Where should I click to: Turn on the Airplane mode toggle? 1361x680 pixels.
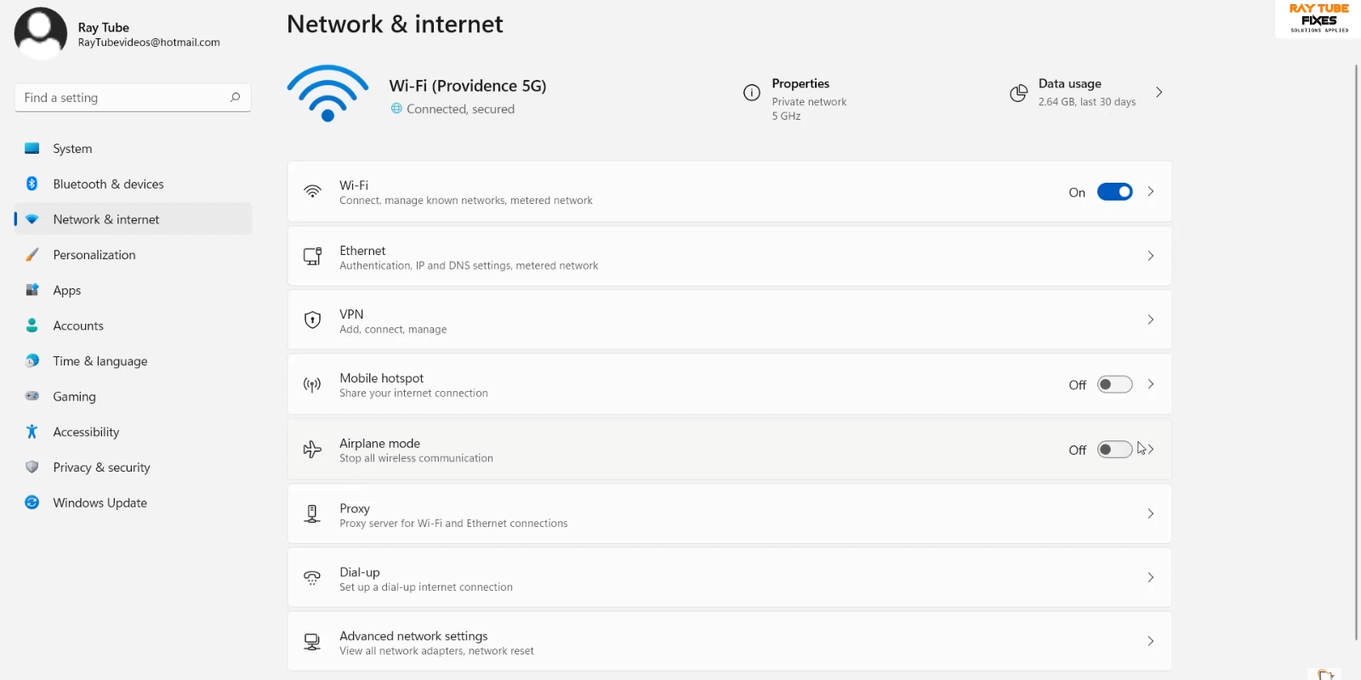point(1114,450)
